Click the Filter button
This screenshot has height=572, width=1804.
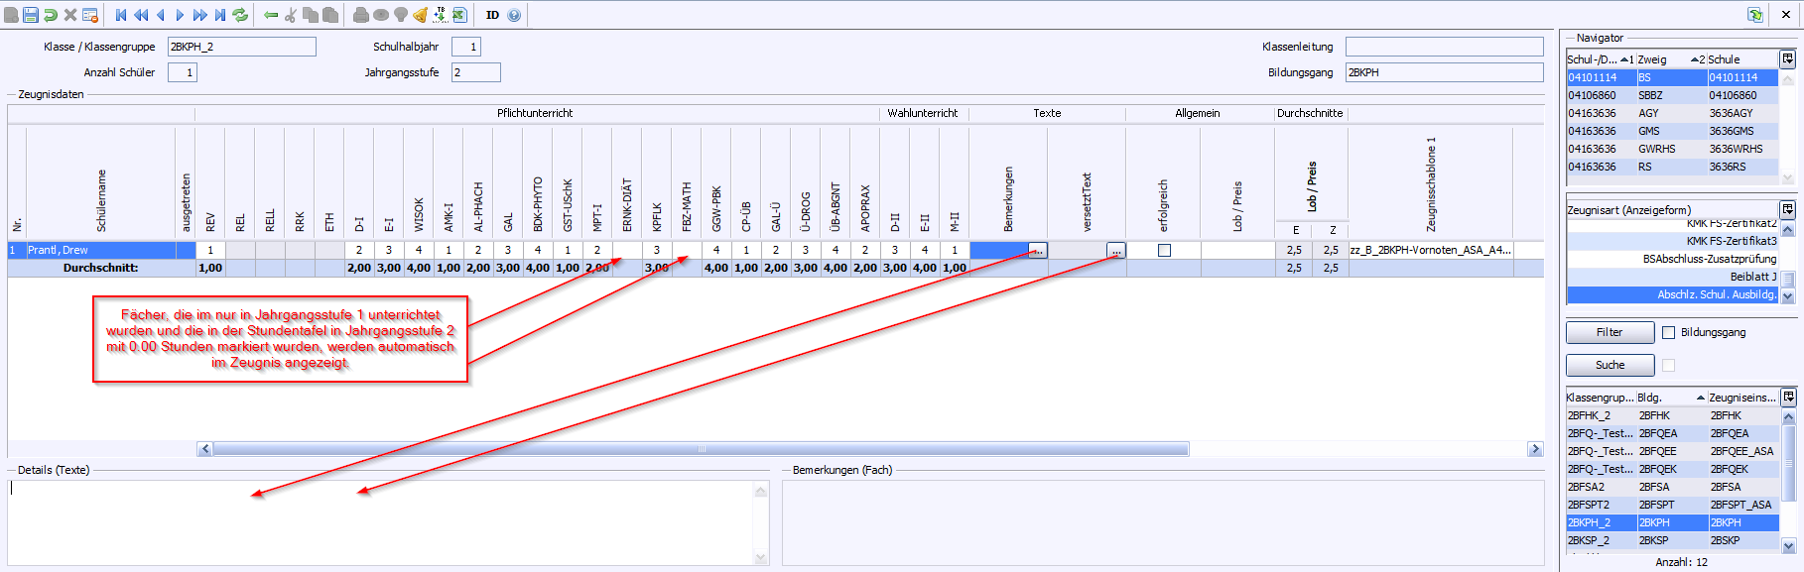(x=1610, y=332)
